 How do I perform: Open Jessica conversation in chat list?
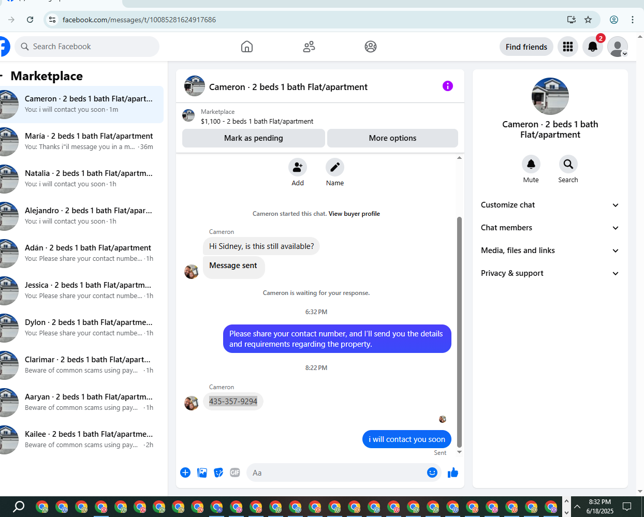pyautogui.click(x=82, y=290)
